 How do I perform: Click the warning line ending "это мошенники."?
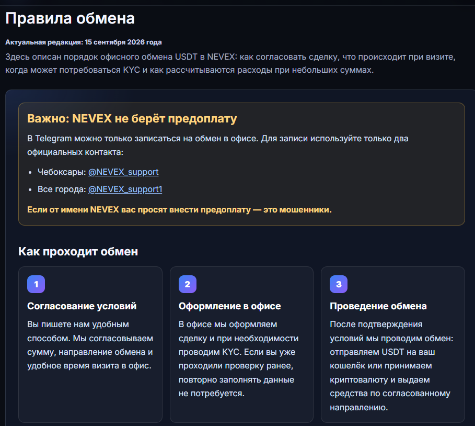pos(179,210)
